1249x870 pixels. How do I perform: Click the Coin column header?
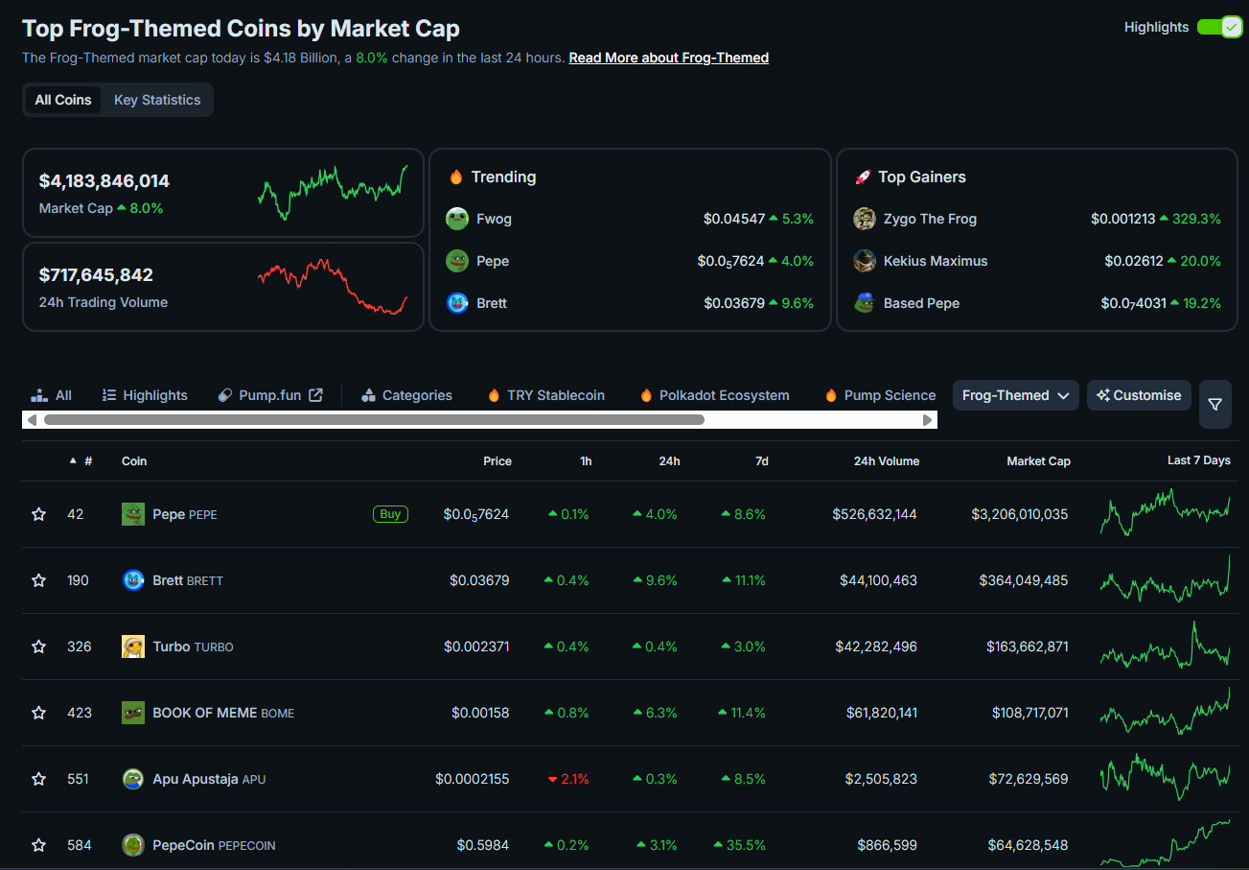pos(134,461)
